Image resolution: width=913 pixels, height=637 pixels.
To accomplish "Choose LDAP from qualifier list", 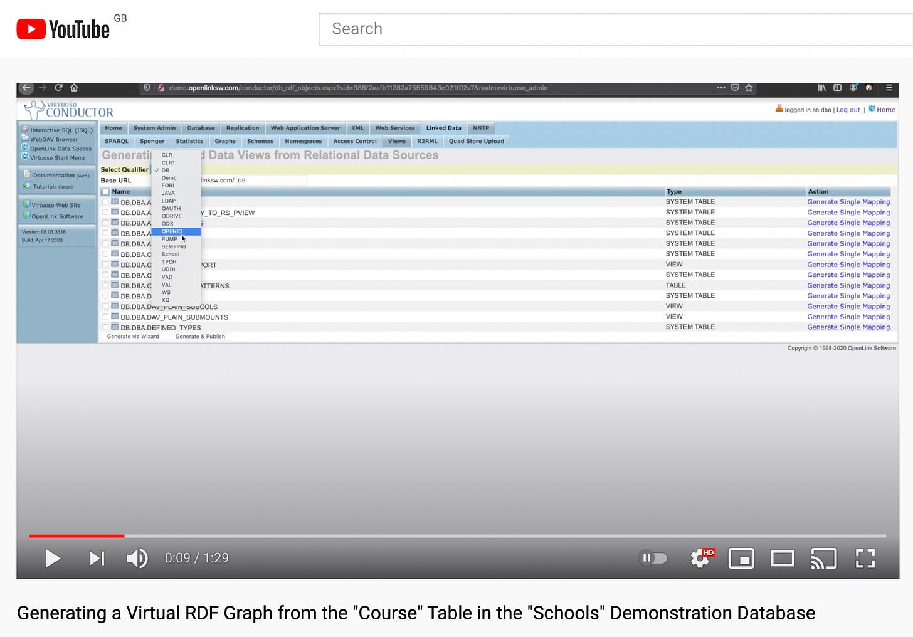I will [x=176, y=201].
